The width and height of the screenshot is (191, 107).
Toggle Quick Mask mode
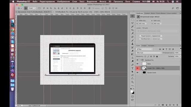click(x=133, y=97)
